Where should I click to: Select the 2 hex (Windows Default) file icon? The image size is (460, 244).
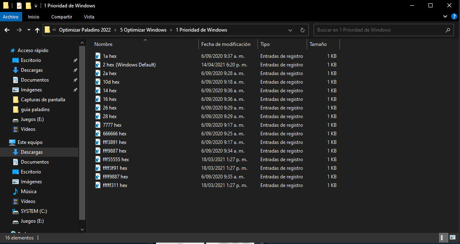(98, 64)
